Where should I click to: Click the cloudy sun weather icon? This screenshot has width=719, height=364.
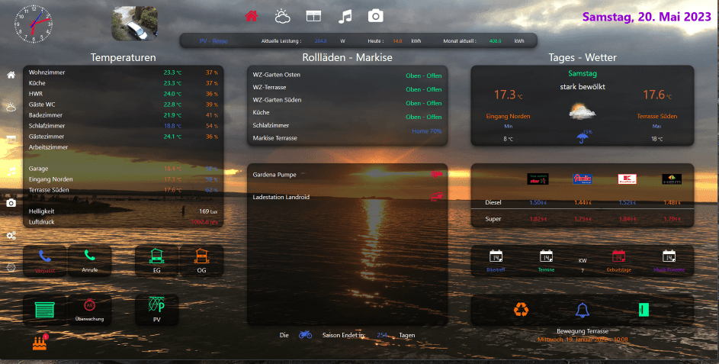coord(583,111)
